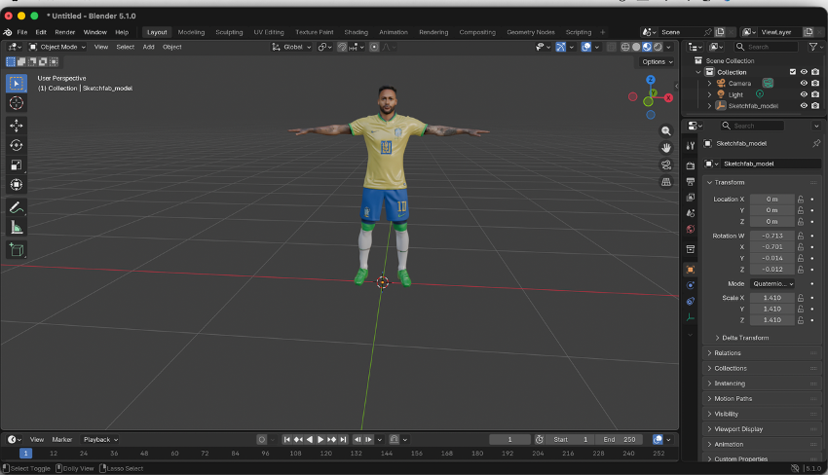Expand the Sketchfab_model tree item
Image resolution: width=828 pixels, height=475 pixels.
(x=709, y=105)
